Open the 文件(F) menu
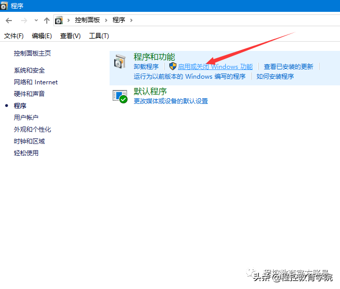This screenshot has width=340, height=289. 14,35
